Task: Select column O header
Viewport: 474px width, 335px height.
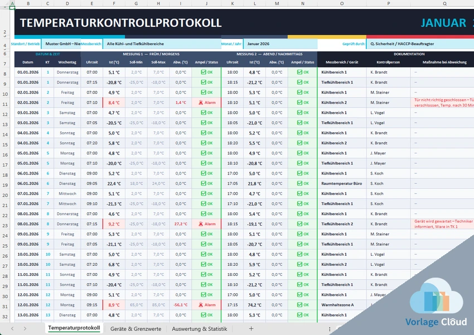Action: 342,4
